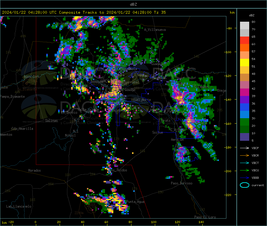Click the Atuel_Norte map label
Viewport: 267px width, 226px height.
pyautogui.click(x=141, y=100)
